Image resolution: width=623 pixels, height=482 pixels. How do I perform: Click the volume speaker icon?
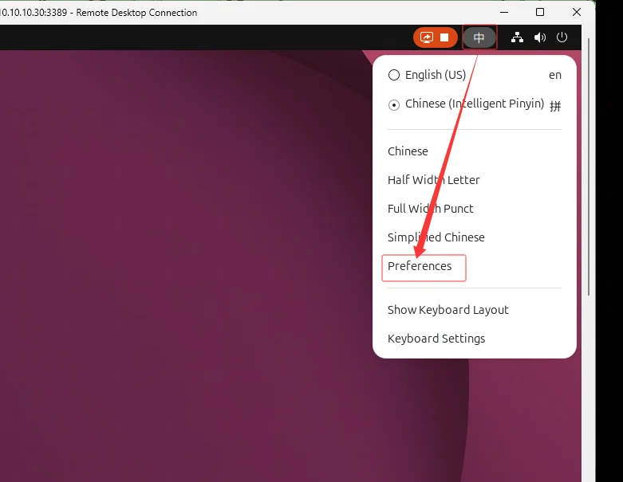pos(539,37)
